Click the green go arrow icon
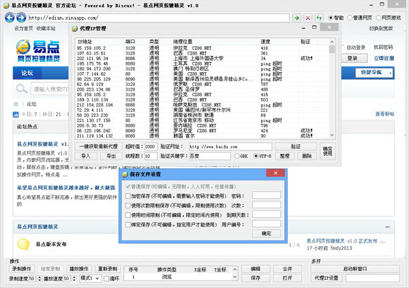409x288 pixels. [297, 18]
